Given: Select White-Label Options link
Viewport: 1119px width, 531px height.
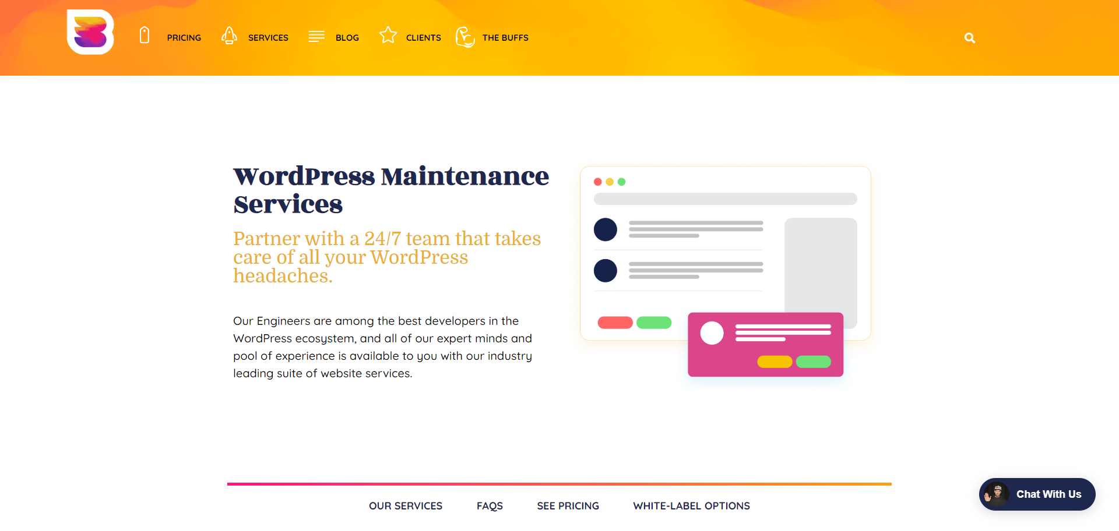Looking at the screenshot, I should click(x=691, y=506).
